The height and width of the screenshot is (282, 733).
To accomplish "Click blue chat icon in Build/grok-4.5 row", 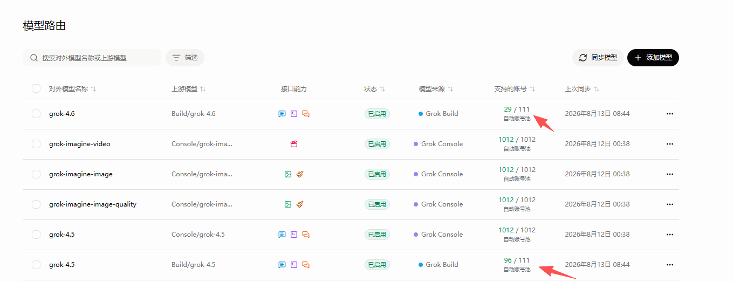I will (282, 265).
